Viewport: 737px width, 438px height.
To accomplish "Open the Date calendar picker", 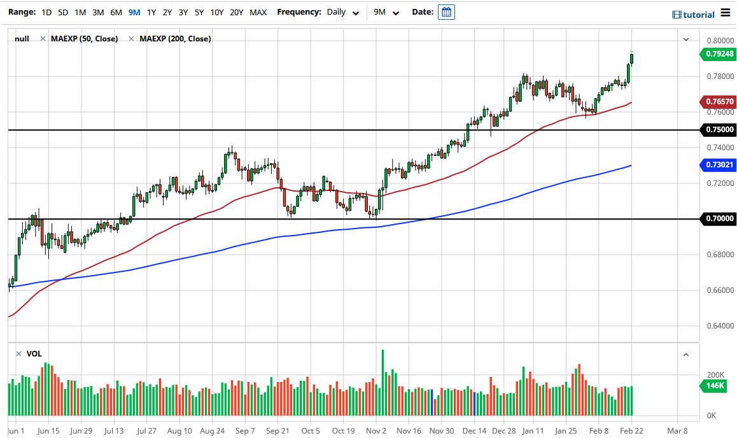I will (x=446, y=11).
